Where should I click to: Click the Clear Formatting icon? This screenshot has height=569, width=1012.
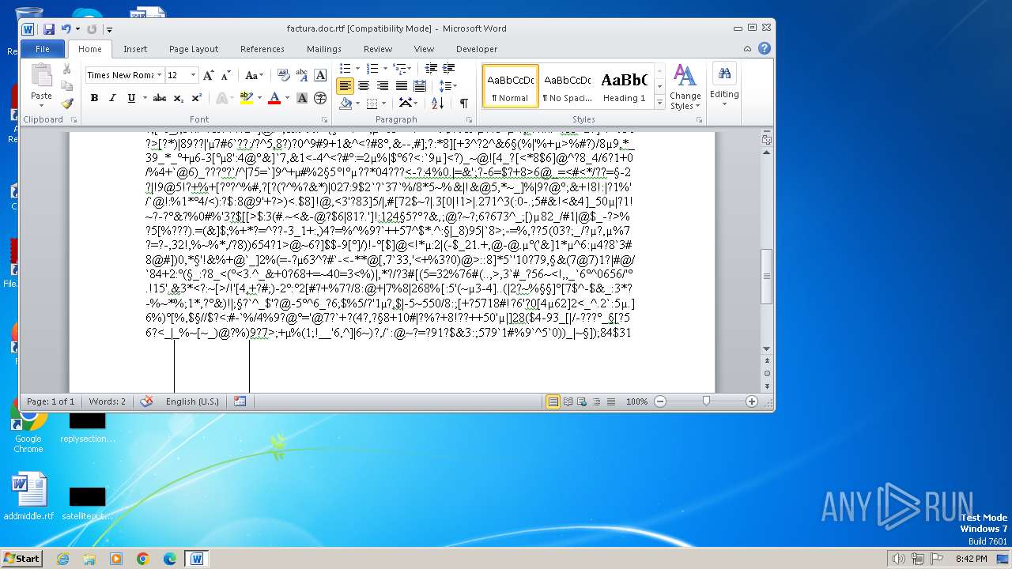coord(282,75)
